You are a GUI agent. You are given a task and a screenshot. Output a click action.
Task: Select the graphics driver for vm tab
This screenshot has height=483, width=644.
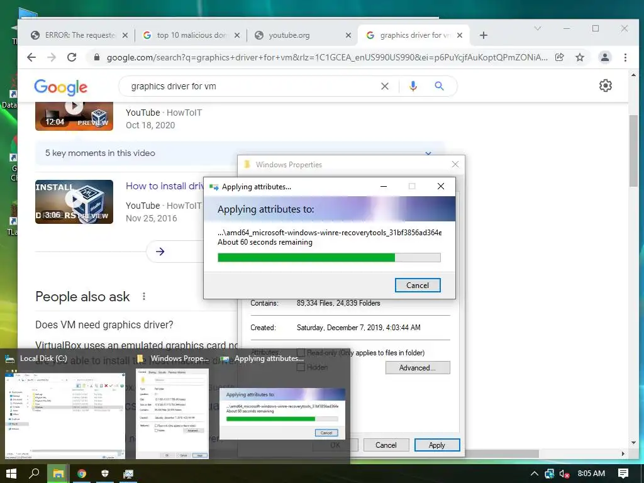(x=414, y=35)
